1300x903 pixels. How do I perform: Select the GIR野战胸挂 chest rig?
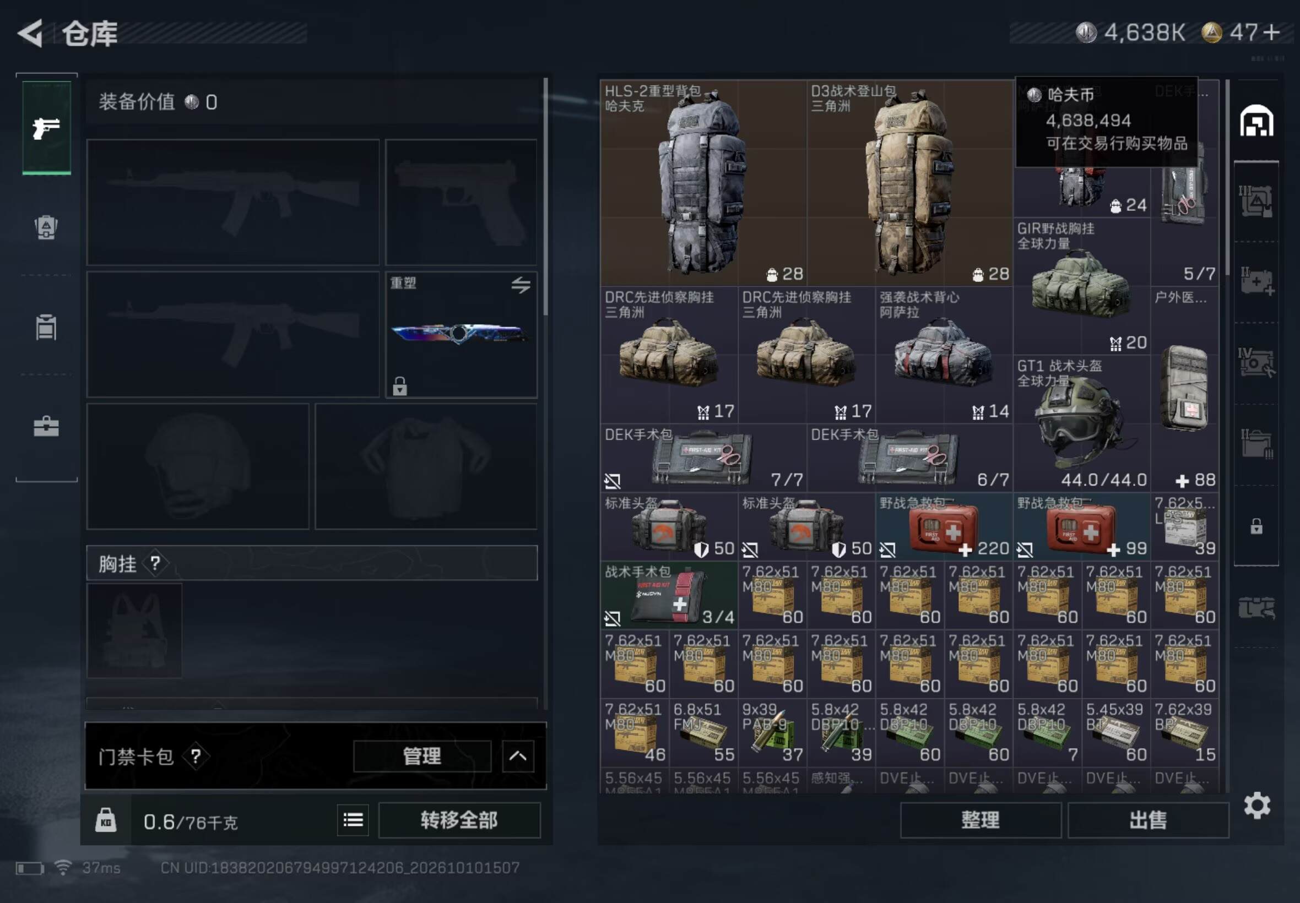[x=1081, y=286]
